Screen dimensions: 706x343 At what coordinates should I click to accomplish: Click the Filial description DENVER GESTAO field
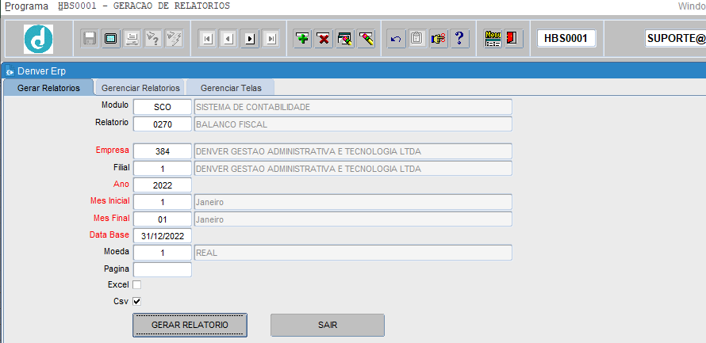(353, 169)
